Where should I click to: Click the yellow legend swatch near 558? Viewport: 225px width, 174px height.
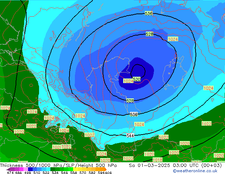[75, 169]
